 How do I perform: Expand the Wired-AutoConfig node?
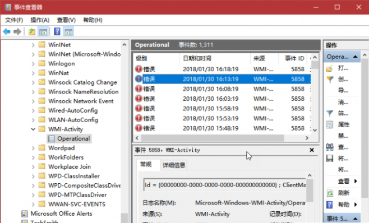(x=33, y=110)
